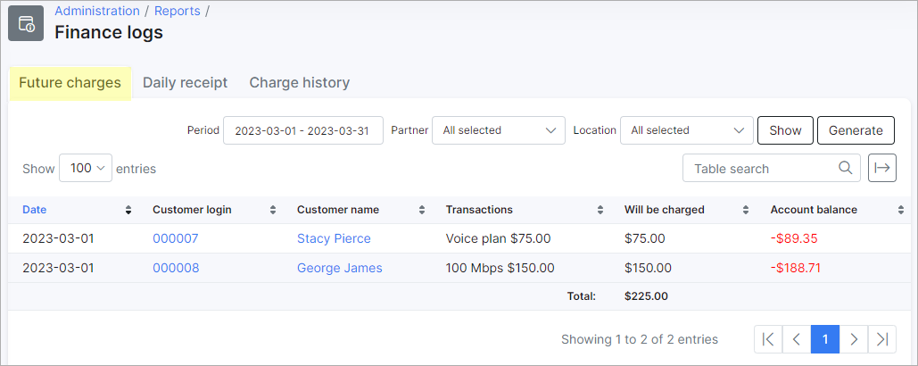
Task: Go to next page arrow
Action: click(x=854, y=339)
